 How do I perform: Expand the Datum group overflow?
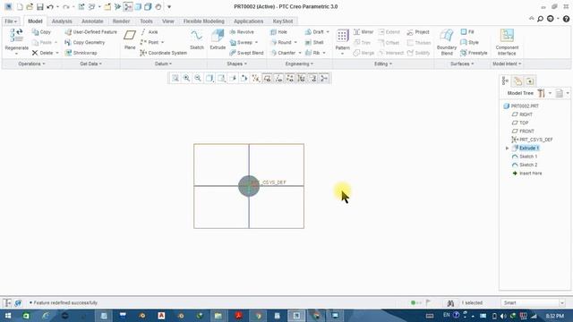(163, 64)
